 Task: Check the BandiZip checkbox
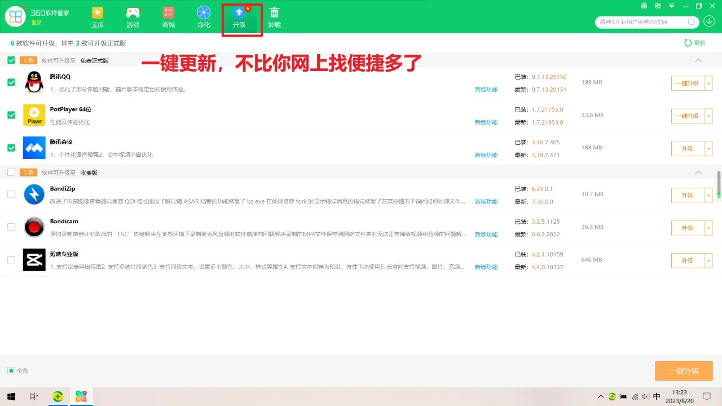(x=11, y=195)
